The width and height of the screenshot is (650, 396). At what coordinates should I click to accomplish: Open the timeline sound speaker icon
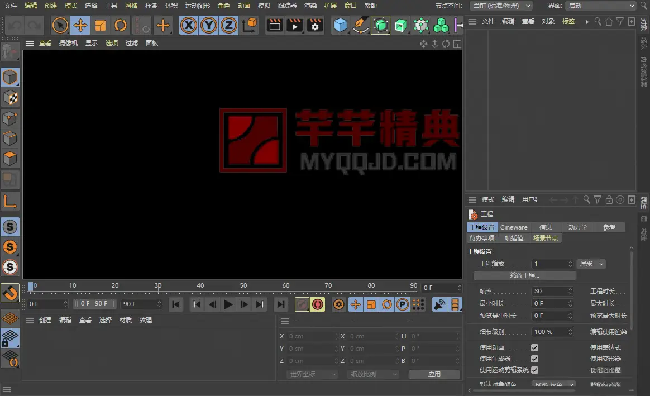pos(439,304)
